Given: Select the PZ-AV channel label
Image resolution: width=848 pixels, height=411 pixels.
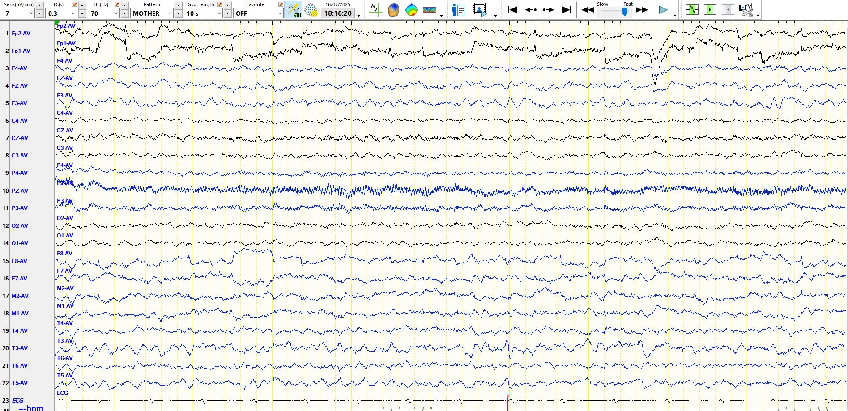Looking at the screenshot, I should click(20, 191).
